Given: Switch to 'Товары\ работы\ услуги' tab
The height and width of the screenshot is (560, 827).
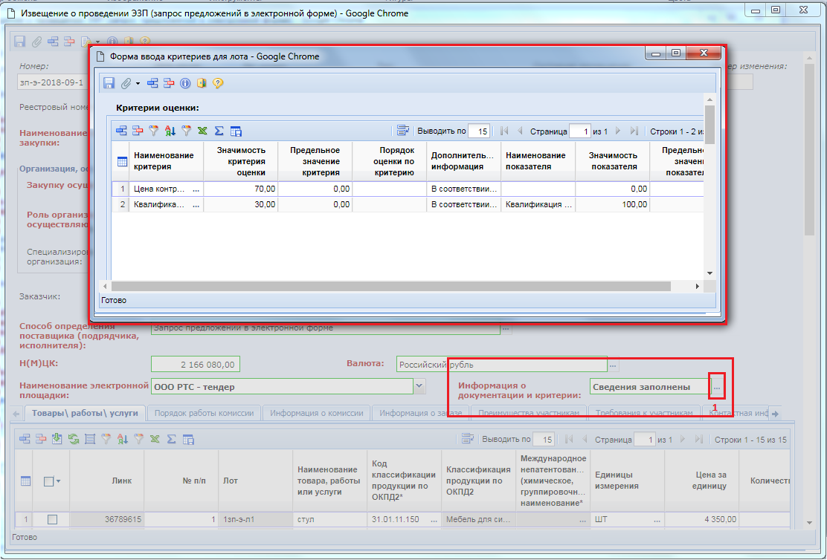Looking at the screenshot, I should click(x=85, y=413).
